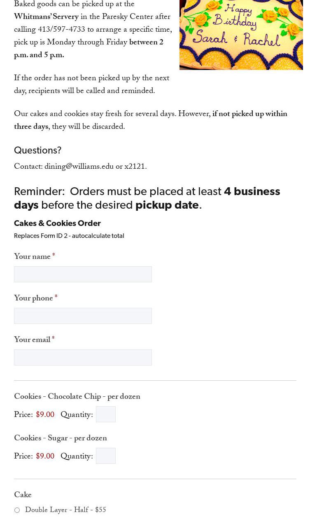Click the Cookies - Sugar - per dozen label
The width and height of the screenshot is (317, 519).
(61, 439)
